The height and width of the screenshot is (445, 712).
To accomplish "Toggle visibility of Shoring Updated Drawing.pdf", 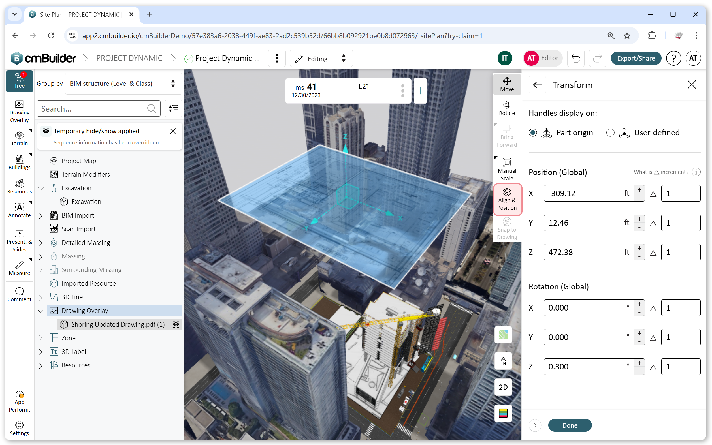I will coord(176,324).
